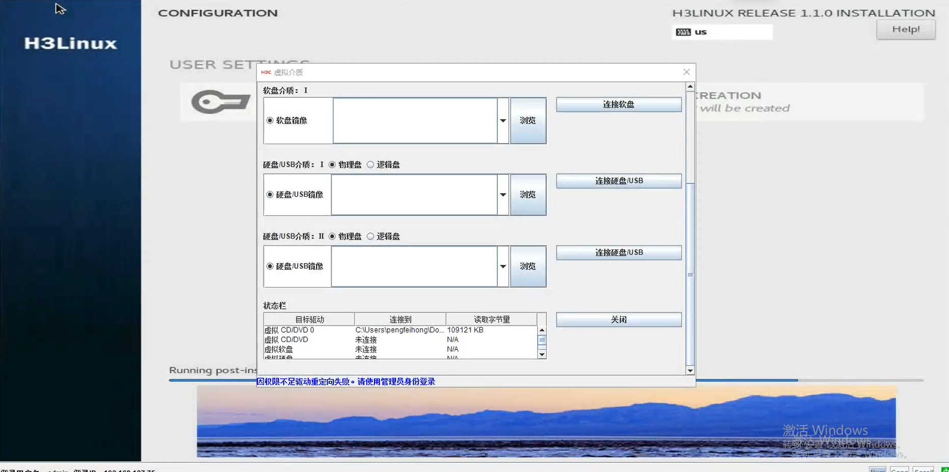This screenshot has height=472, width=949.
Task: Select 物理盘 for 硬盘/USB介质 II
Action: click(x=332, y=237)
